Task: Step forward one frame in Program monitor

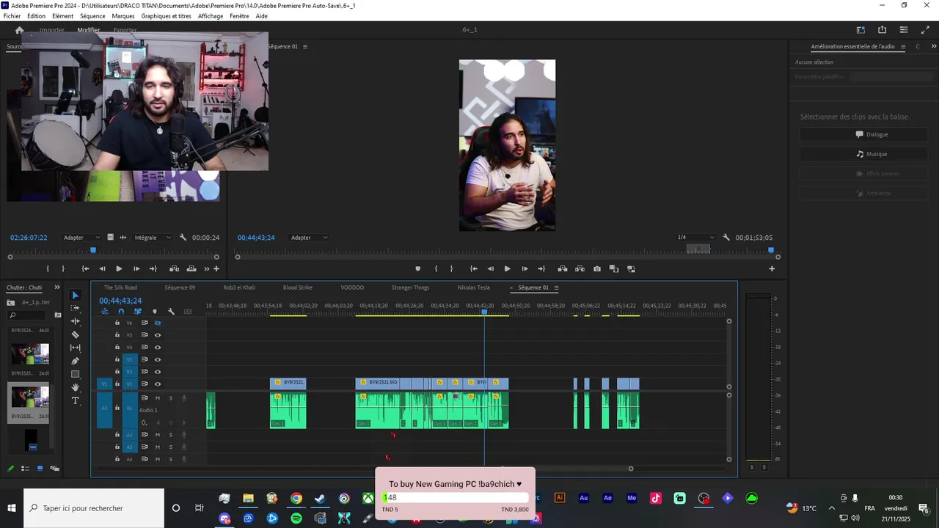Action: click(x=525, y=269)
